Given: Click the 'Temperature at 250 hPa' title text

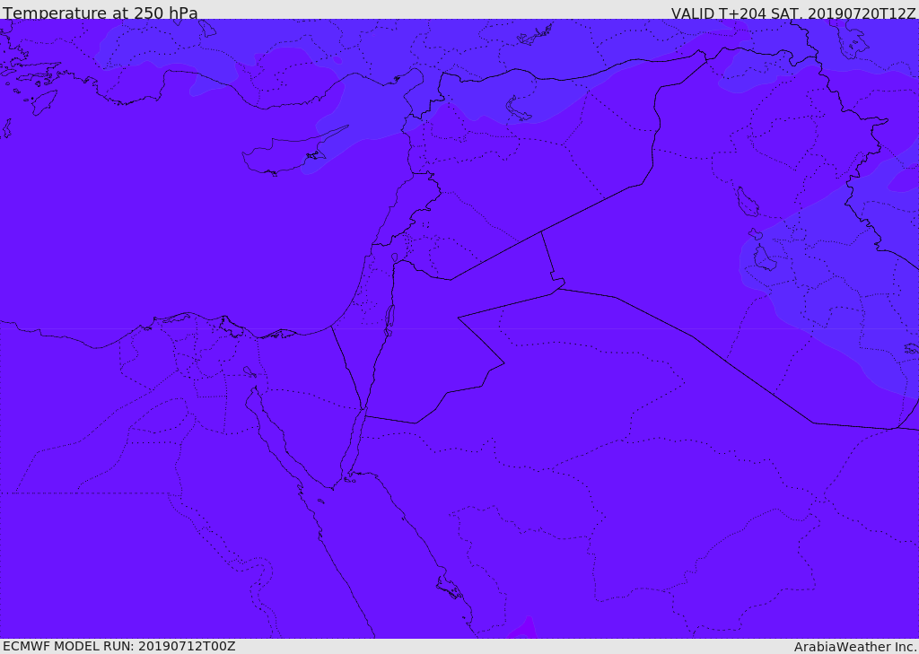Looking at the screenshot, I should (x=101, y=13).
